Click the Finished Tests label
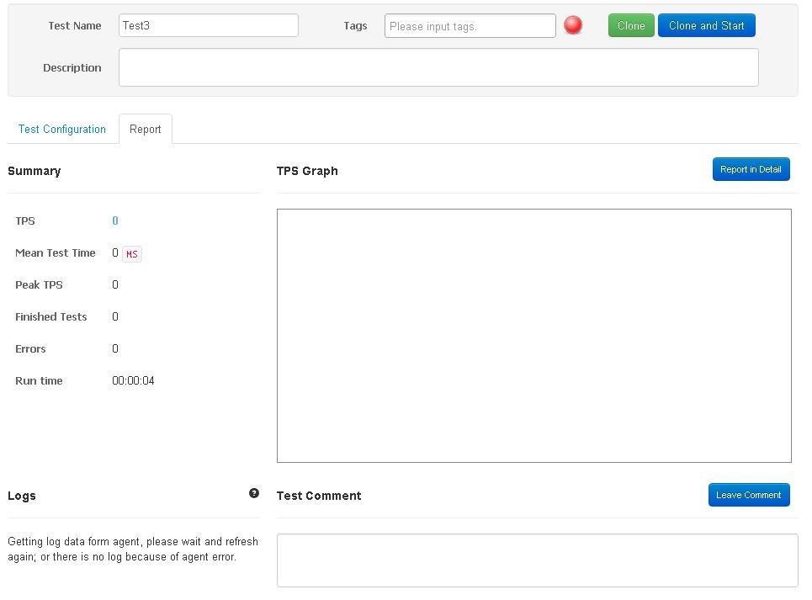The image size is (812, 600). click(51, 316)
